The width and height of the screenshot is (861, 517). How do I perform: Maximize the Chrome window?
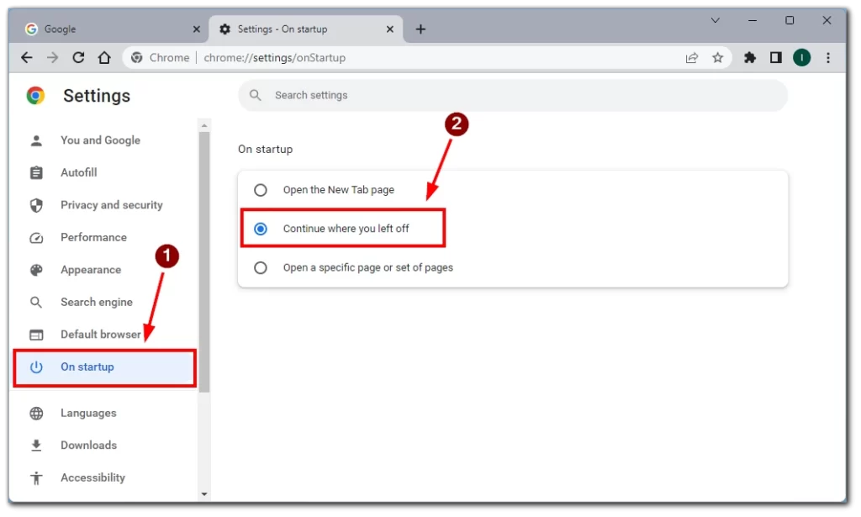(x=790, y=20)
